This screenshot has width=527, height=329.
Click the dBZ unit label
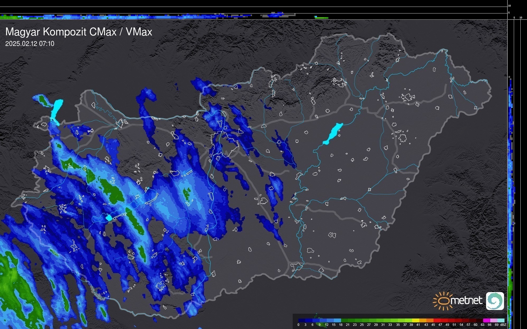point(503,325)
